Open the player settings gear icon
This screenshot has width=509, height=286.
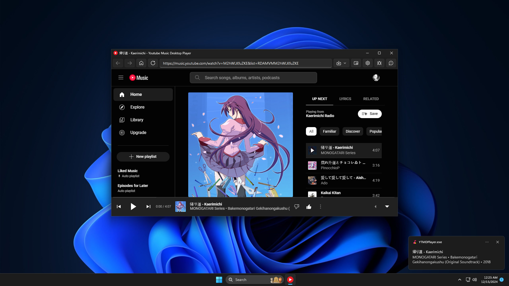click(368, 63)
